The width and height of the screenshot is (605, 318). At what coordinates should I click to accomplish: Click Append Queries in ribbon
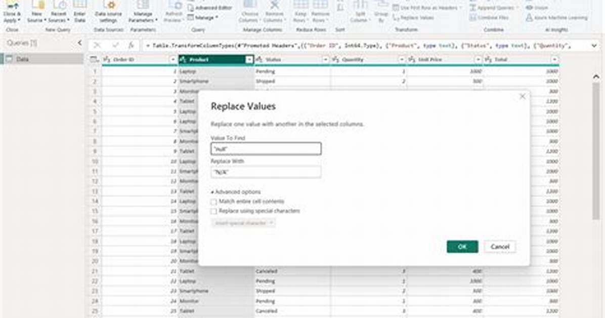coord(494,8)
